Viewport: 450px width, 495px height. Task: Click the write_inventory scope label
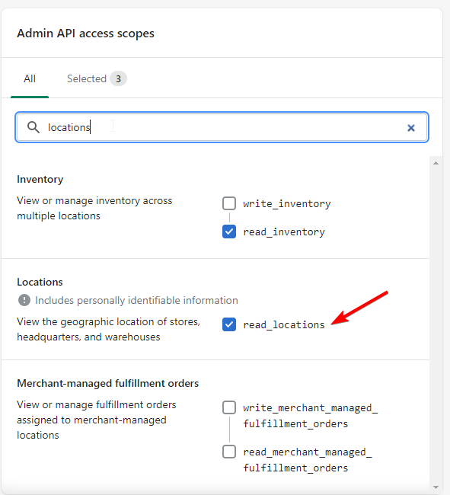287,203
